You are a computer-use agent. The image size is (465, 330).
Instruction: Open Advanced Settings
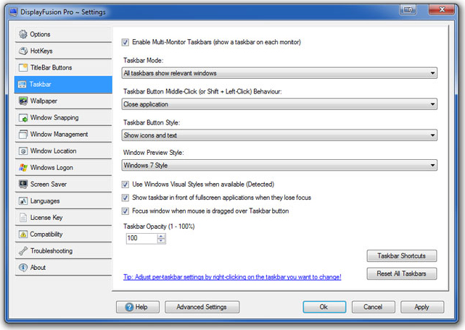[x=202, y=307]
